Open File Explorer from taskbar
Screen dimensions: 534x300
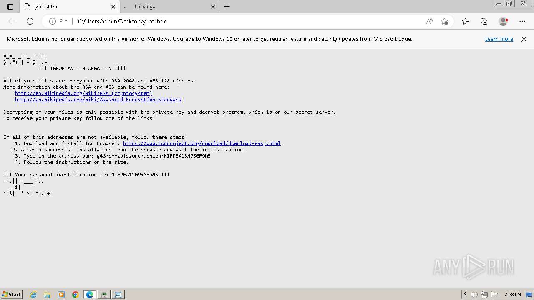[47, 295]
